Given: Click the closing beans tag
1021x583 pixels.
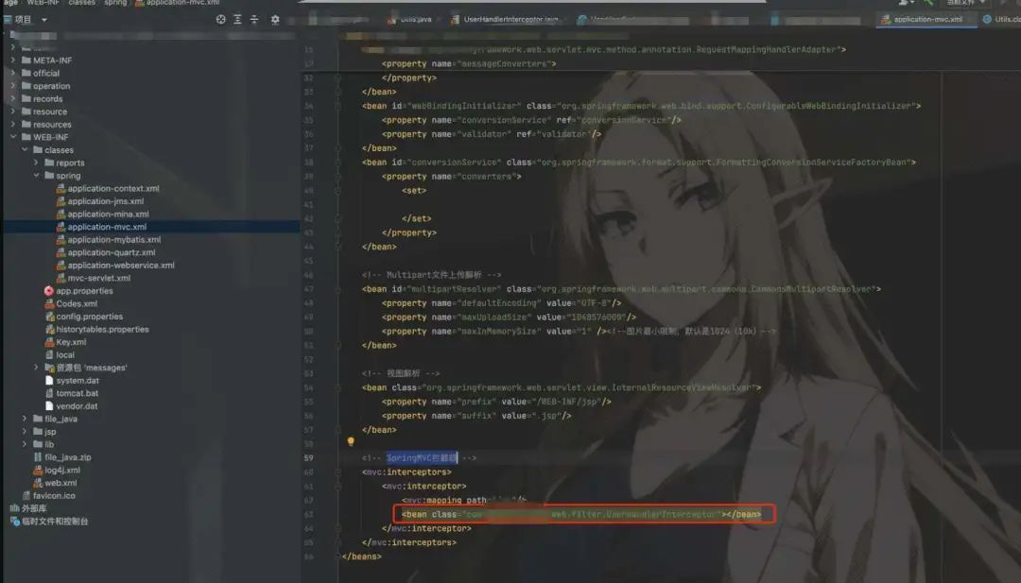Looking at the screenshot, I should click(x=362, y=557).
